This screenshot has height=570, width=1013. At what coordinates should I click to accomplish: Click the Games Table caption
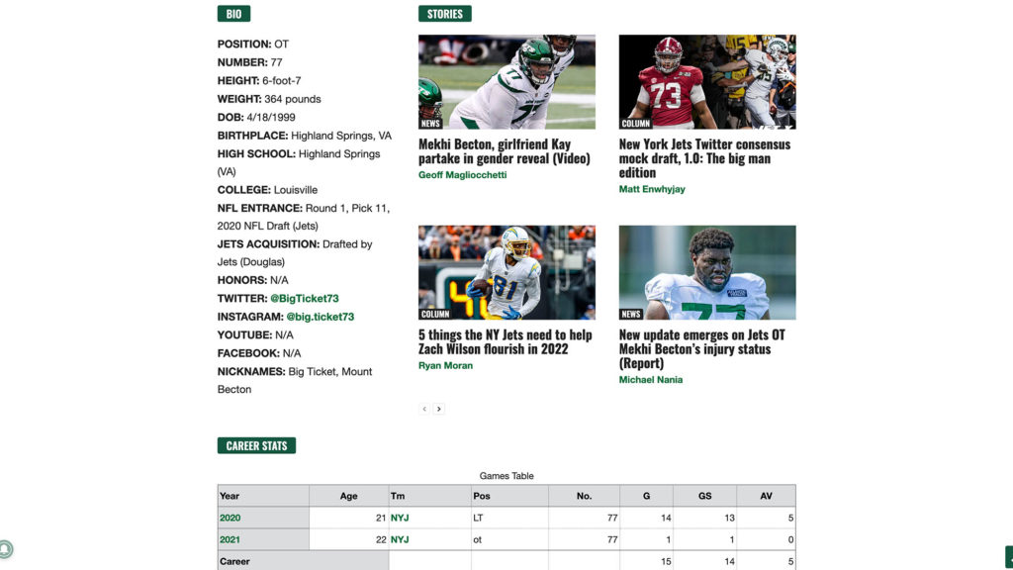[x=506, y=476]
